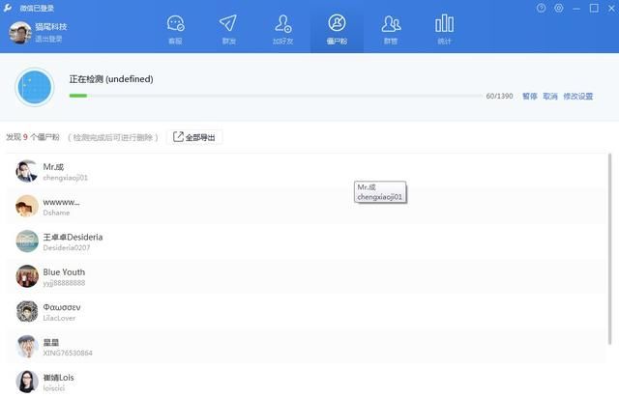619x398 pixels.
Task: Export all with the 全部导出 button
Action: coord(194,137)
